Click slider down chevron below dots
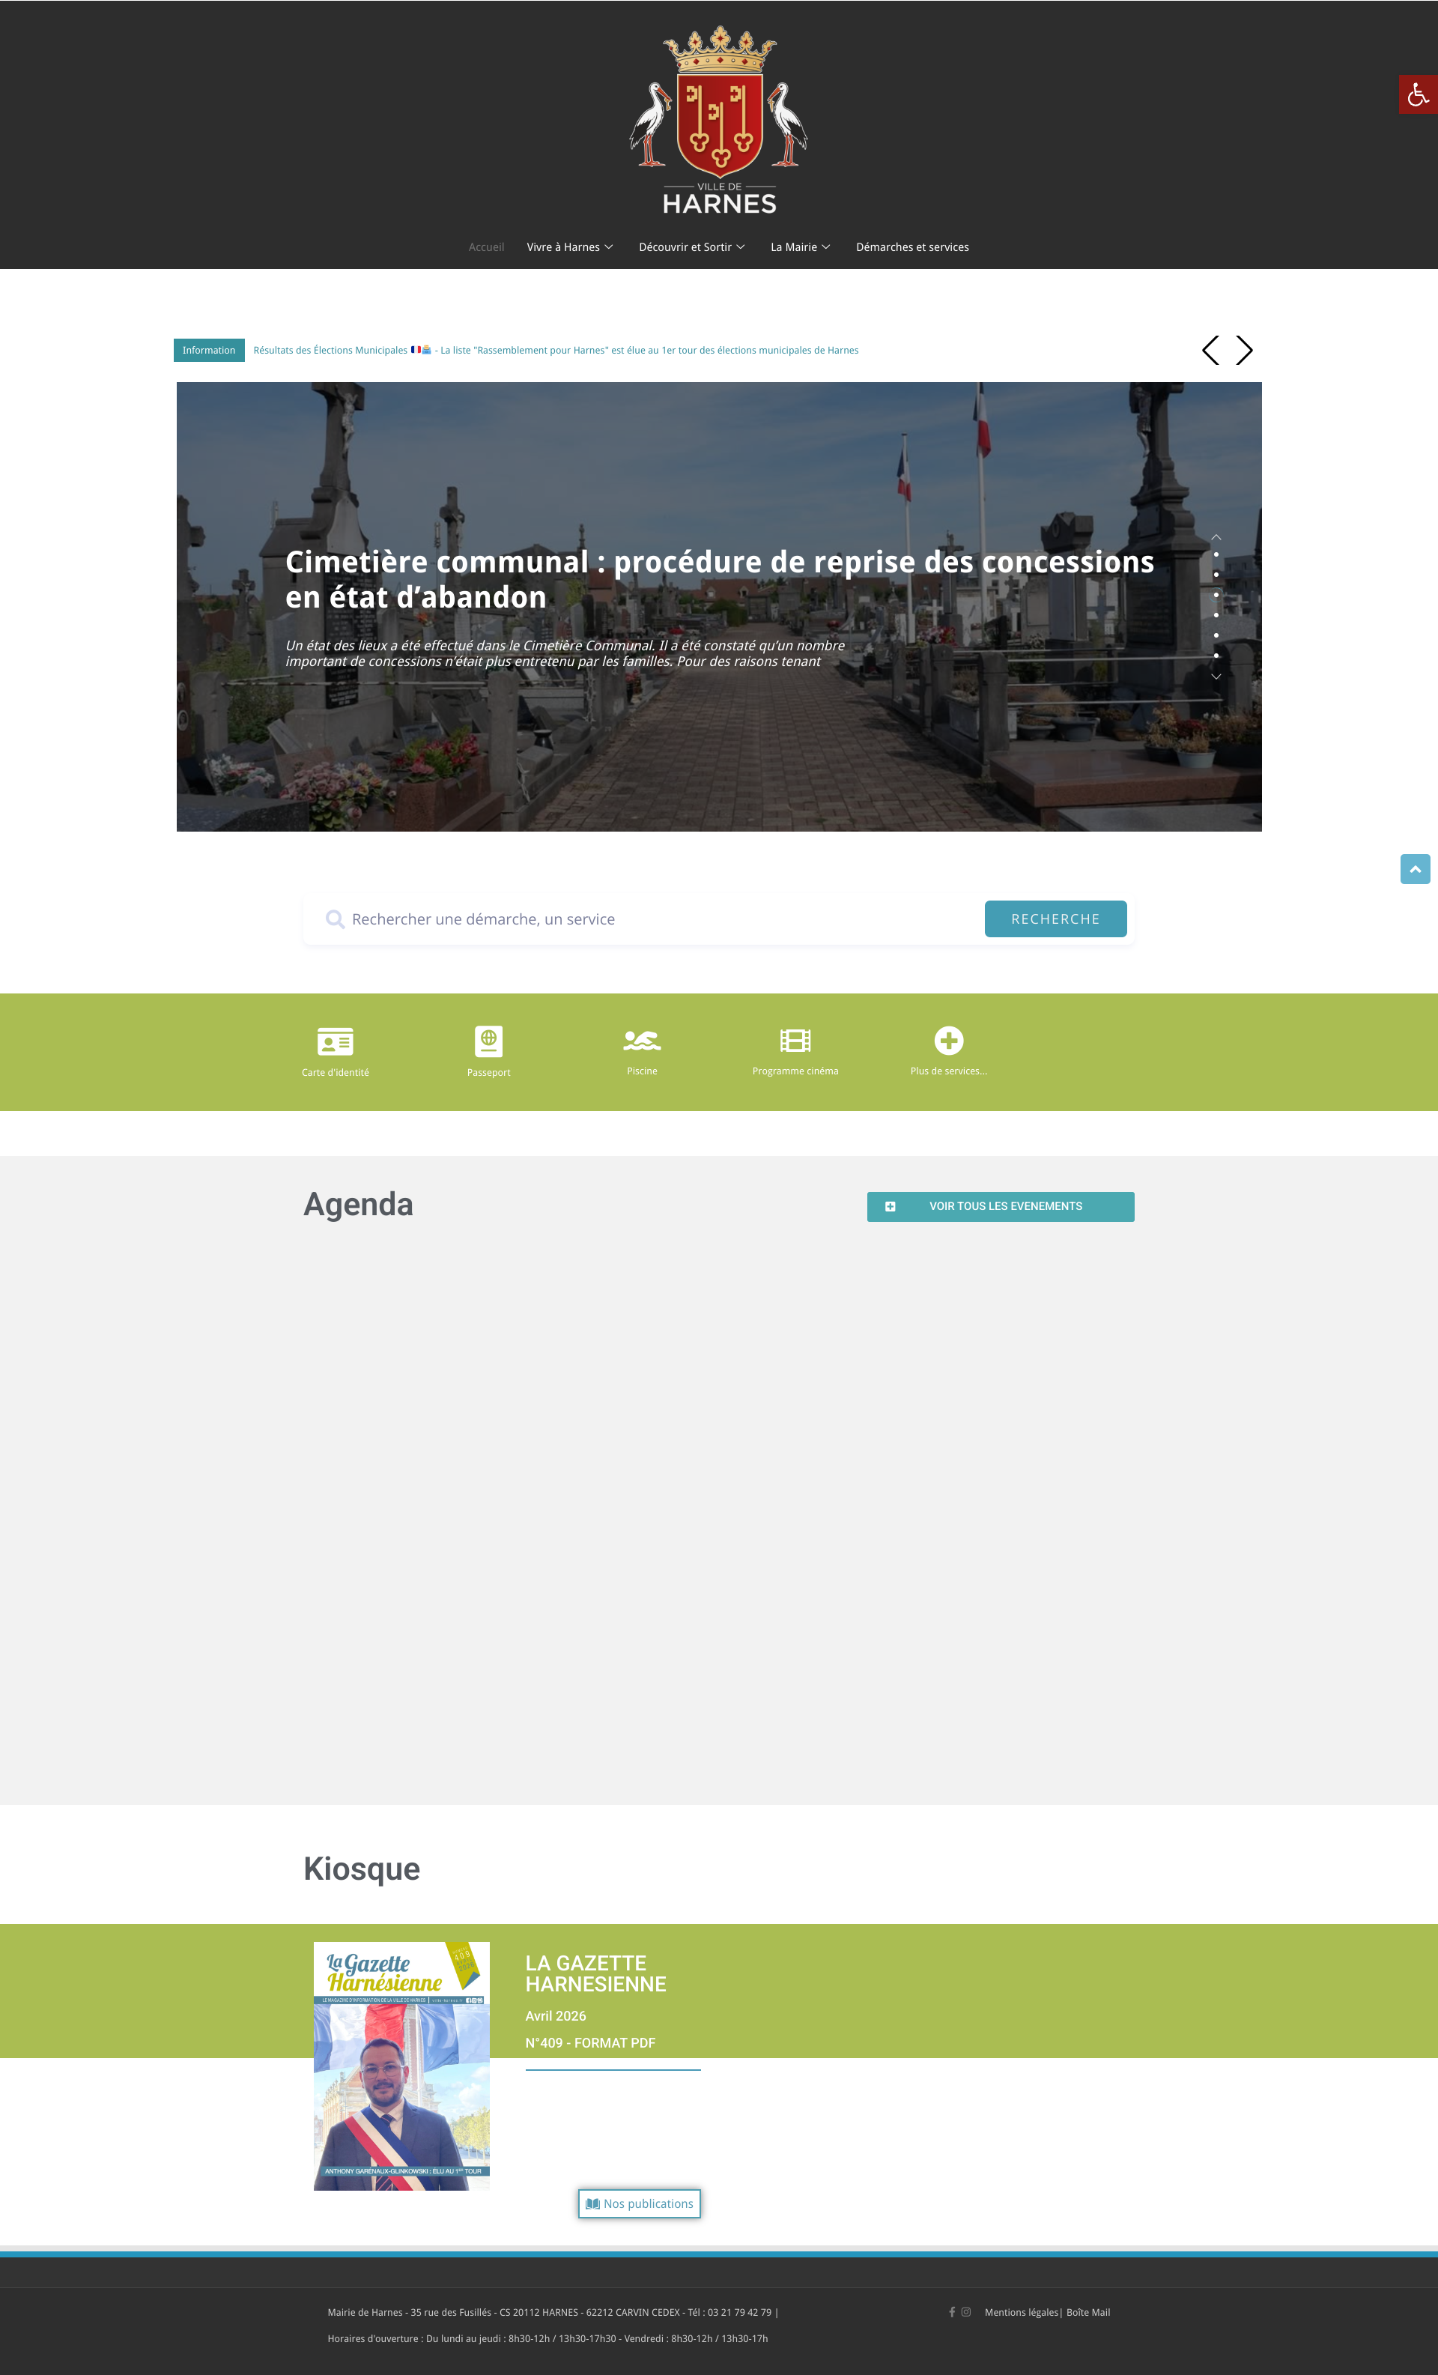 tap(1216, 677)
